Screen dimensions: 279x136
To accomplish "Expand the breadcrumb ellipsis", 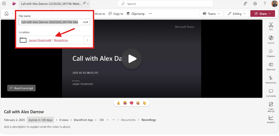I will (x=113, y=120).
